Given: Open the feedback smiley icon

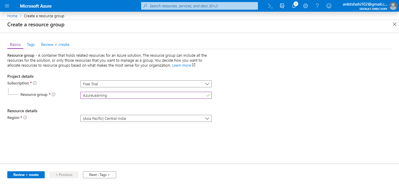Looking at the screenshot, I should [329, 6].
